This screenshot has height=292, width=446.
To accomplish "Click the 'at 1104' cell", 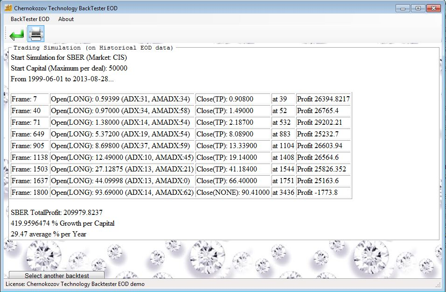I will pyautogui.click(x=283, y=146).
